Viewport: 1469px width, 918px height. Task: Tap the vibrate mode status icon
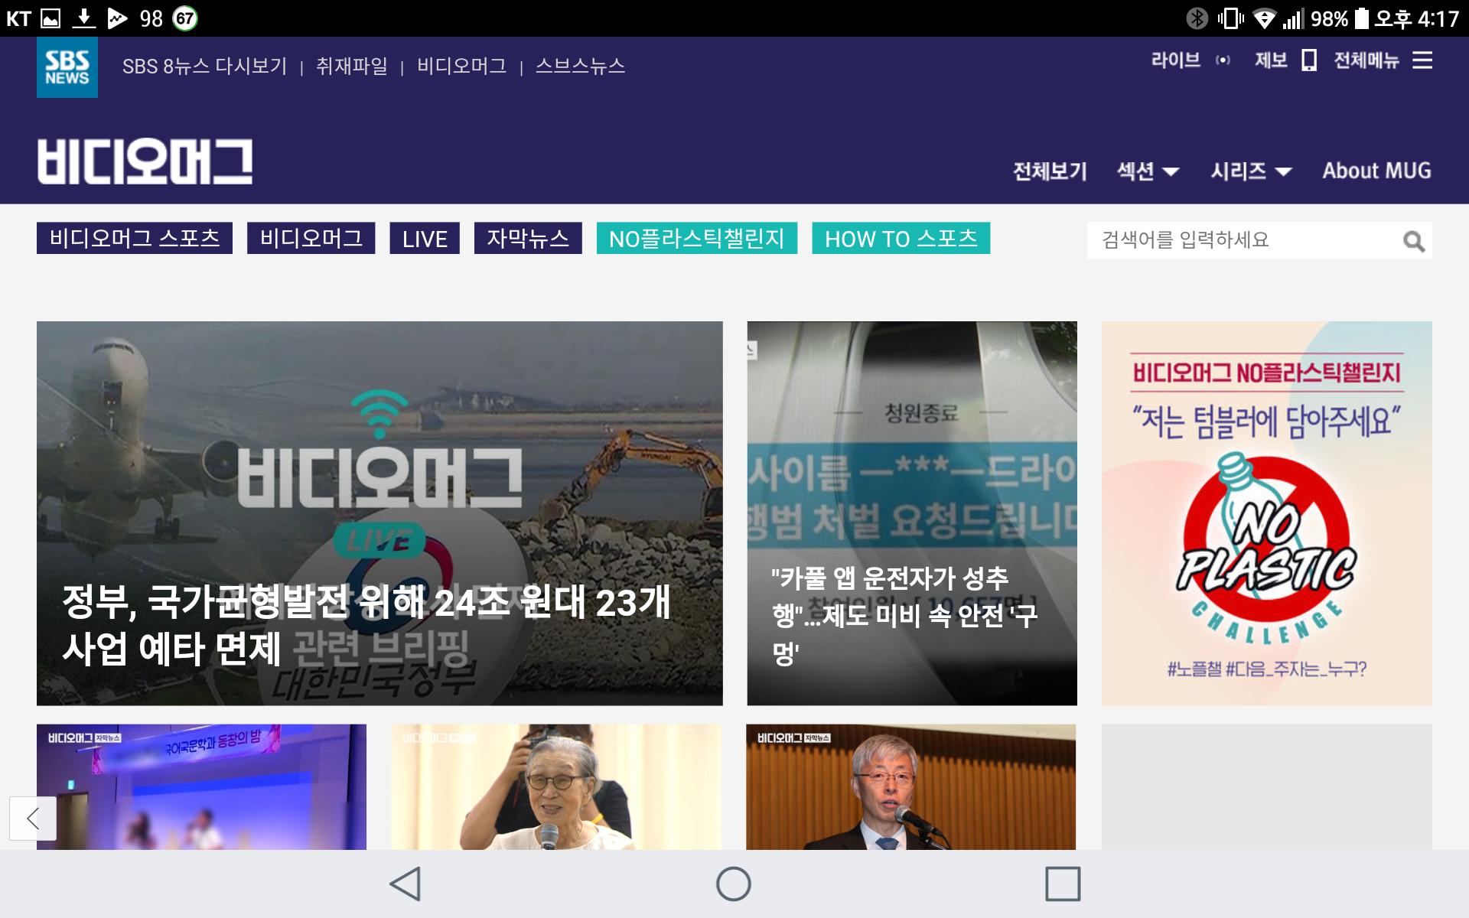click(1230, 18)
